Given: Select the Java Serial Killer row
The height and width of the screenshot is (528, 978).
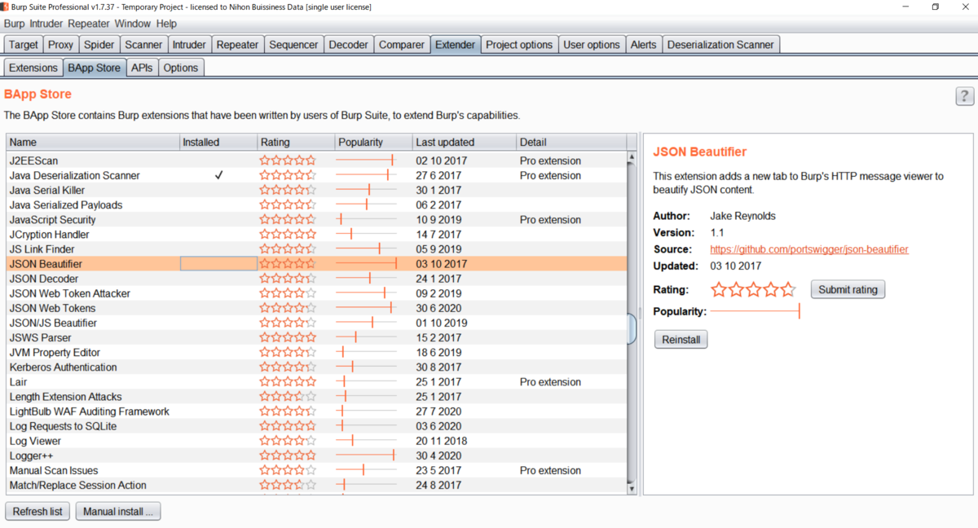Looking at the screenshot, I should coord(316,190).
